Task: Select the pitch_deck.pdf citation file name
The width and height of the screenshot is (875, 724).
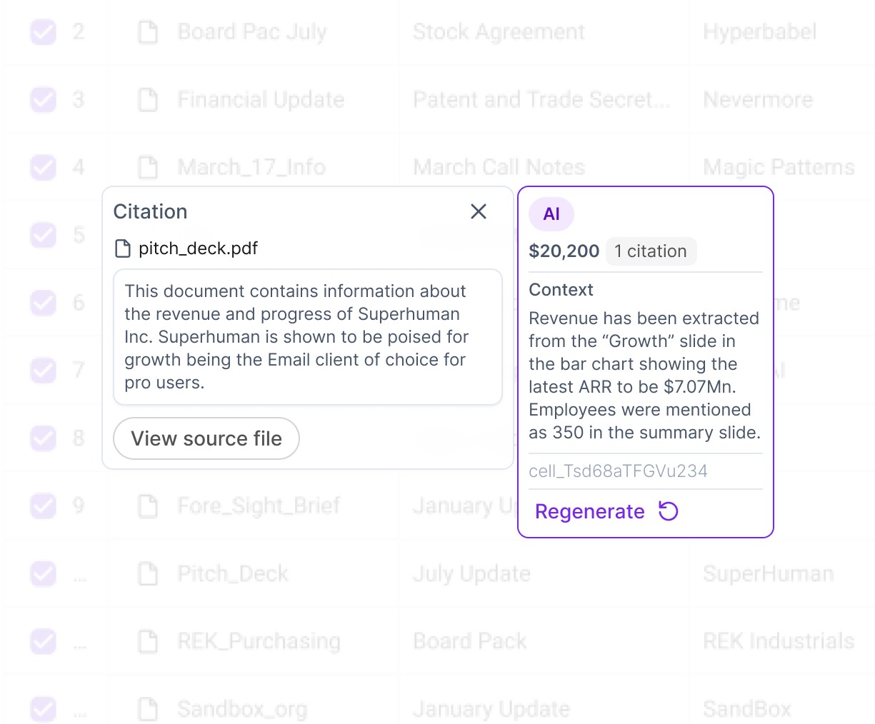Action: coord(198,248)
